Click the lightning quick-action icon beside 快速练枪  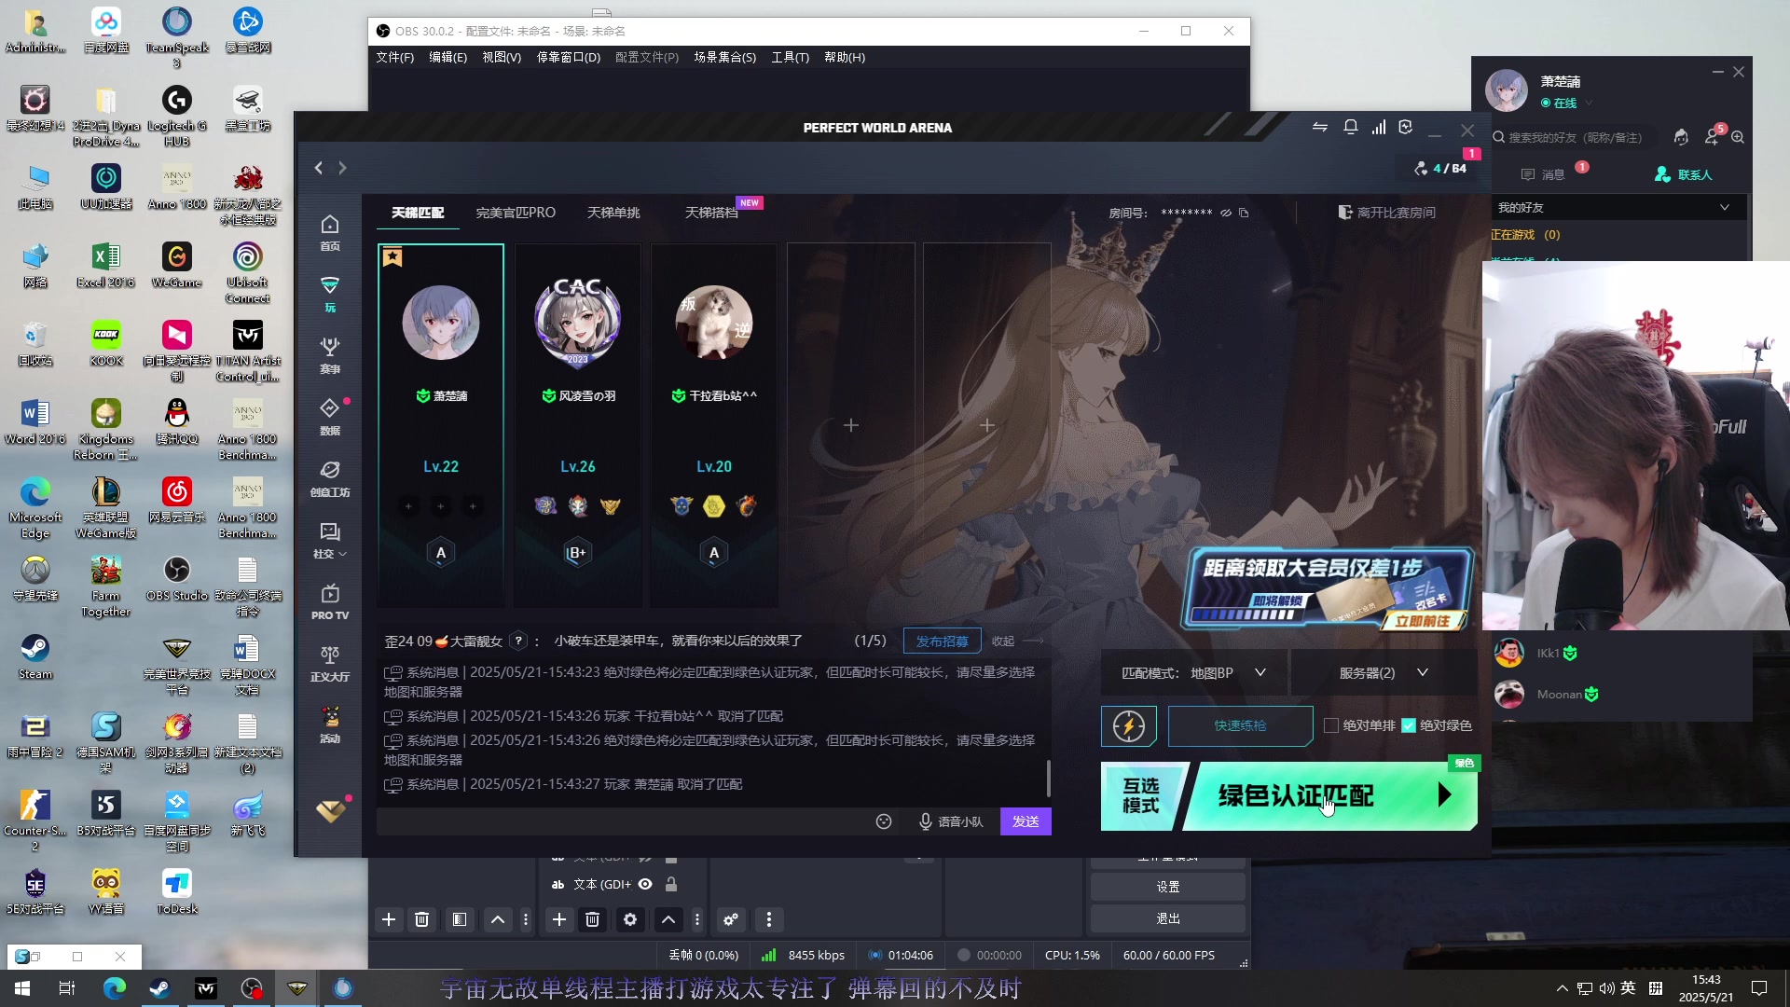coord(1128,725)
